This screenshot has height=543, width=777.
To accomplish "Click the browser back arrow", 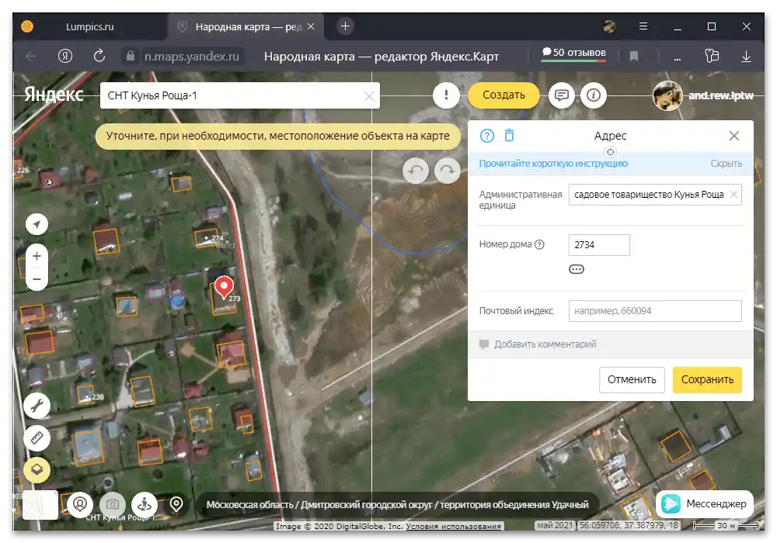I will click(31, 57).
